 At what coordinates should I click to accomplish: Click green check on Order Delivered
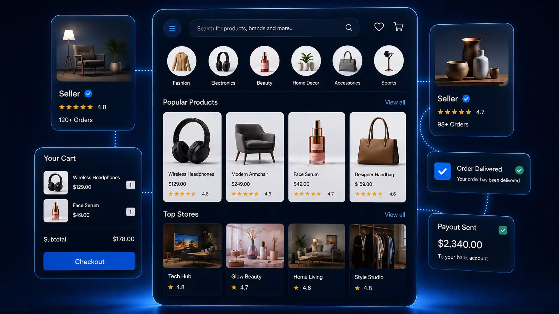(x=519, y=170)
